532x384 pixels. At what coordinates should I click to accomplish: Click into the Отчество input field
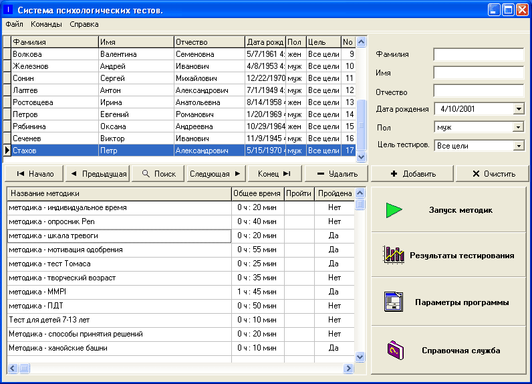click(479, 91)
